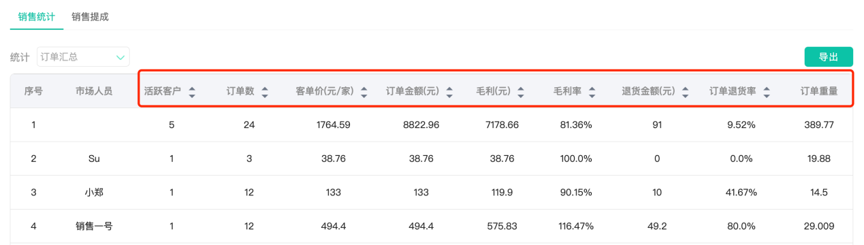Image resolution: width=864 pixels, height=245 pixels.
Task: Sort by 订单数 column sort icon
Action: tap(265, 92)
